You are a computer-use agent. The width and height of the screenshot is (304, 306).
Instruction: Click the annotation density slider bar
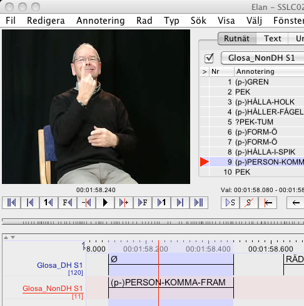pyautogui.click(x=153, y=222)
